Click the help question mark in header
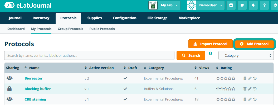 pos(264,5)
